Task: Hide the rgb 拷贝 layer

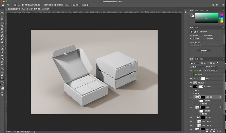Action: [191, 83]
